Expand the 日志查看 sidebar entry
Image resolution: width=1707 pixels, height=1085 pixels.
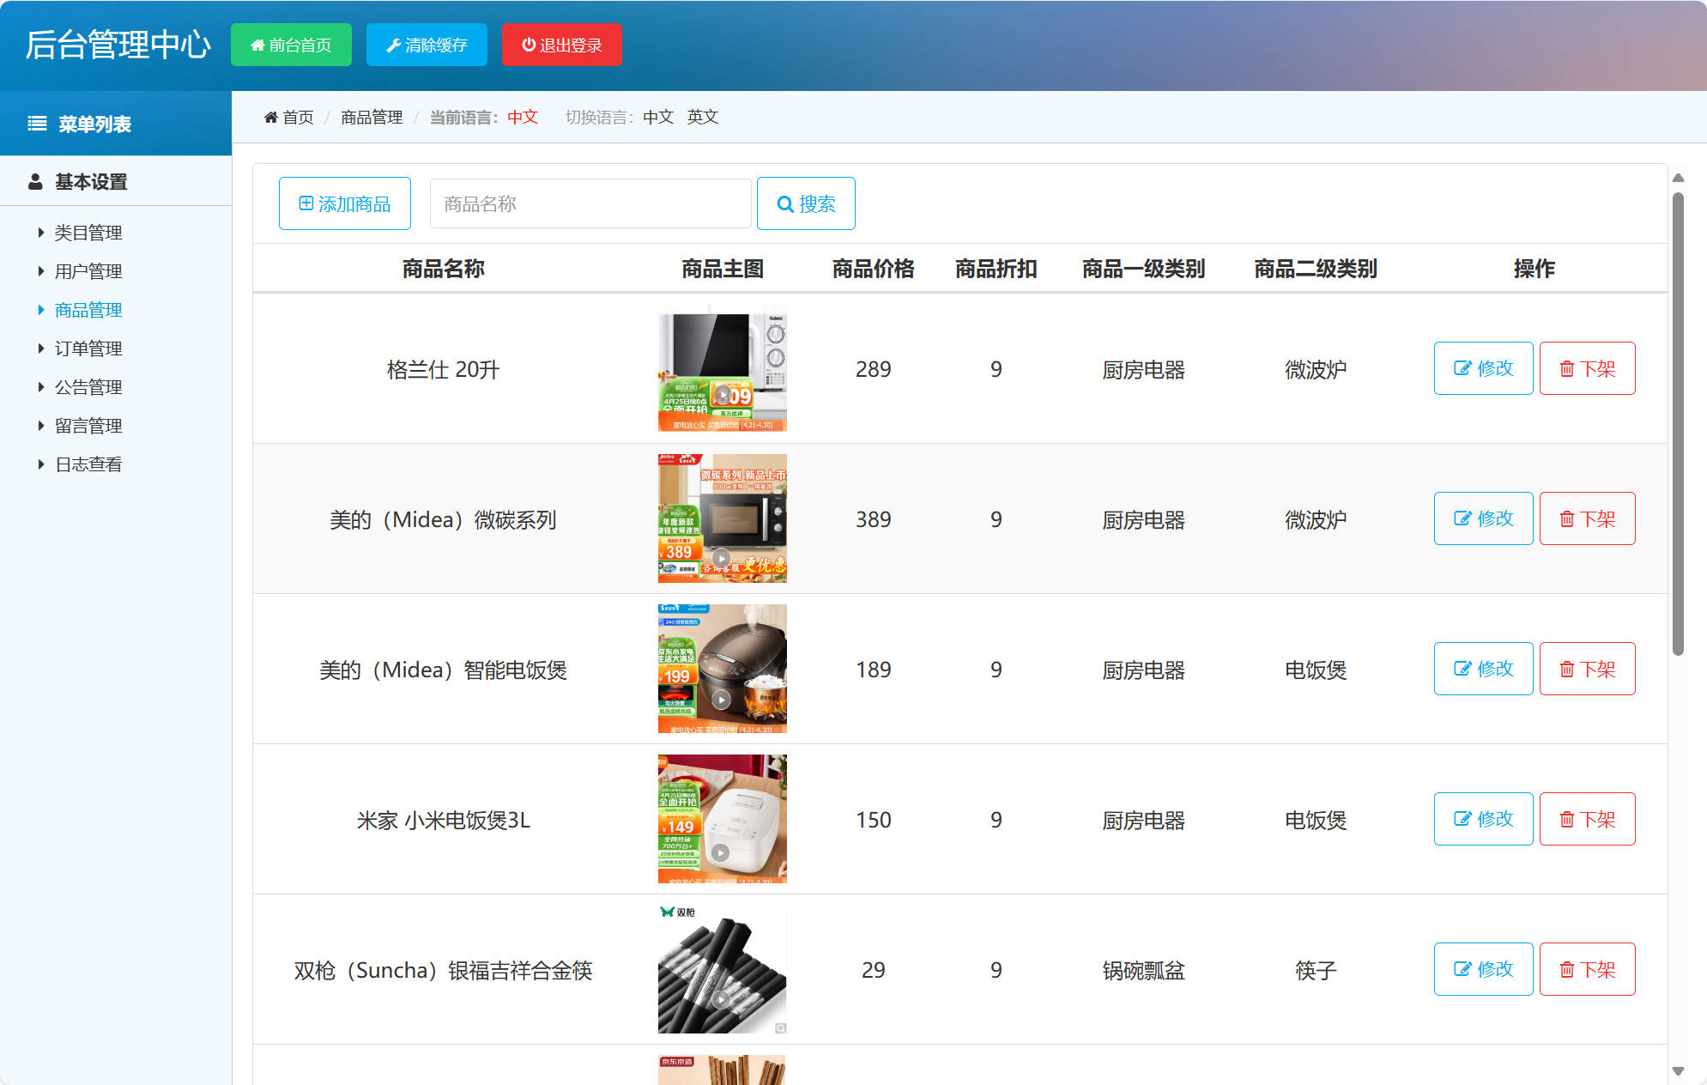click(x=87, y=464)
